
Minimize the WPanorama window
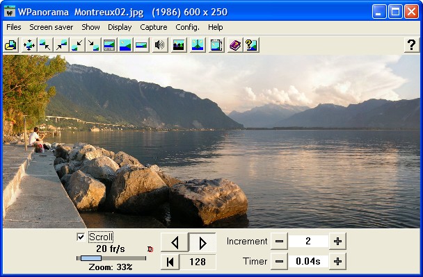point(379,12)
